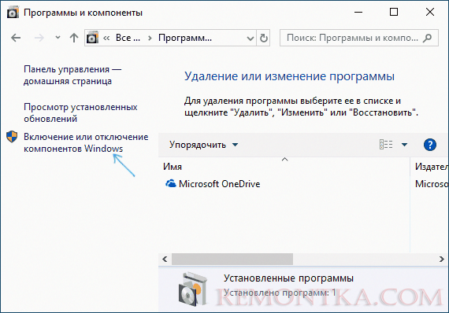Click the OneDrive cloud icon
This screenshot has height=313, width=449.
171,184
